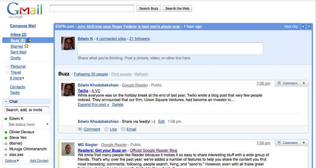Open 4 connected sites link
Viewport: 316px width, 168px height.
111,39
